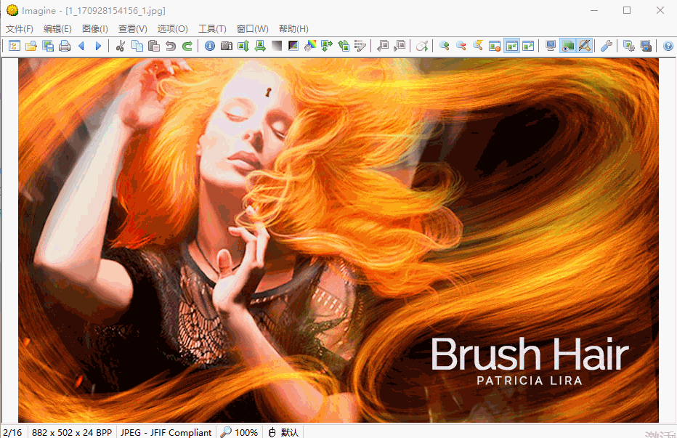
Task: Open the 文件(F) menu
Action: 20,29
